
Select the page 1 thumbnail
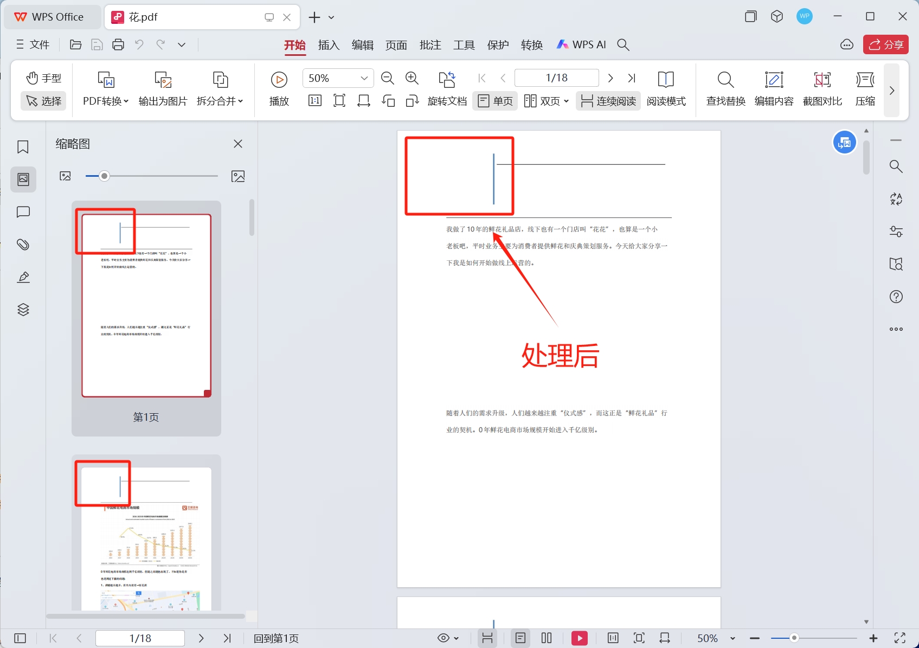coord(146,305)
